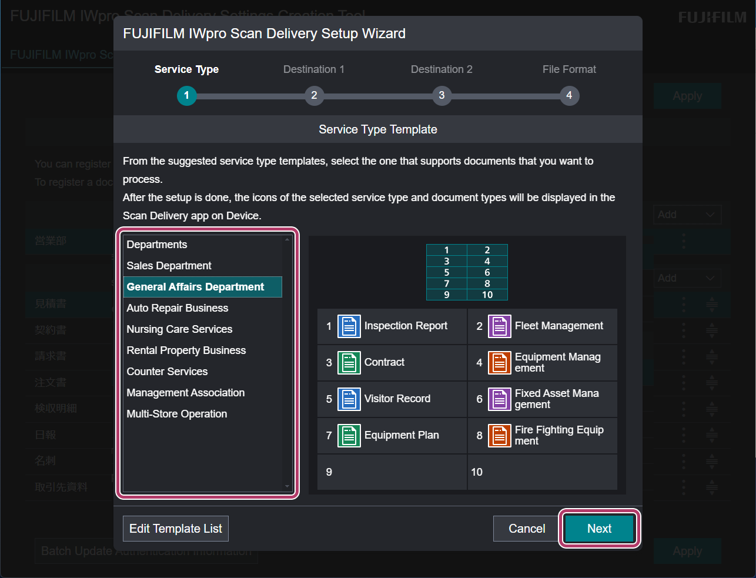
Task: Click Batch Update Authentication Information button
Action: (x=146, y=551)
